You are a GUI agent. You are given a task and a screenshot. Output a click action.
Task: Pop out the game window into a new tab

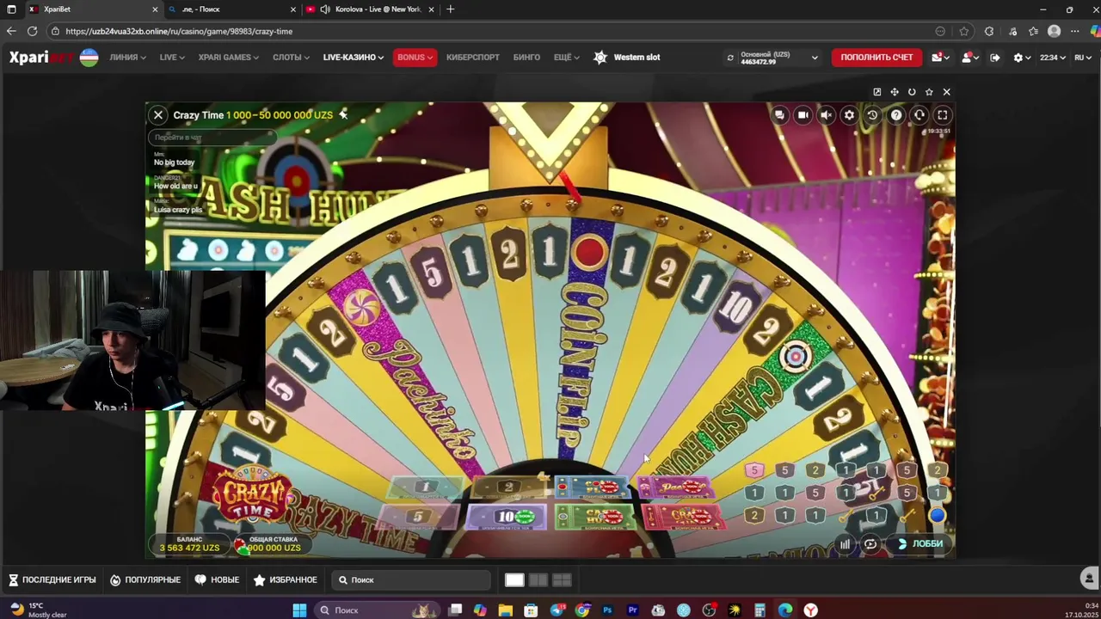pos(876,92)
